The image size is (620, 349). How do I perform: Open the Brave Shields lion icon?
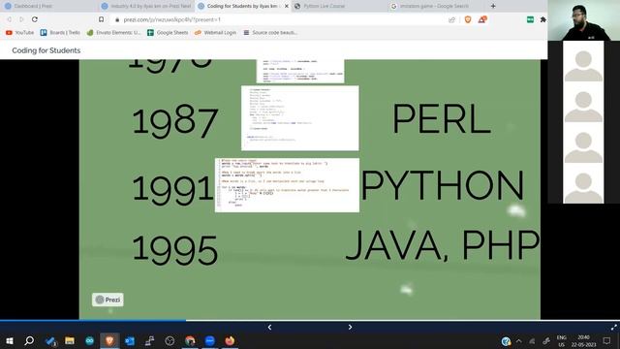pos(468,19)
